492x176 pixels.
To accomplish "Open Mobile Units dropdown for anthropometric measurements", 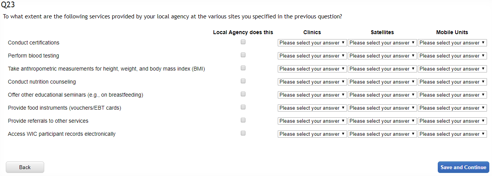I will tap(452, 69).
